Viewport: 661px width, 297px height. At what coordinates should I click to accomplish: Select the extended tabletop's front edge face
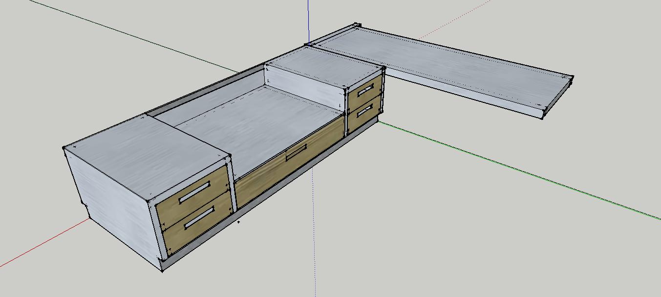(464, 92)
